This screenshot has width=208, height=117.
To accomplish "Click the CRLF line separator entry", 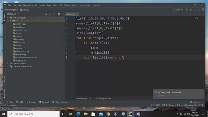I will tap(158, 105).
